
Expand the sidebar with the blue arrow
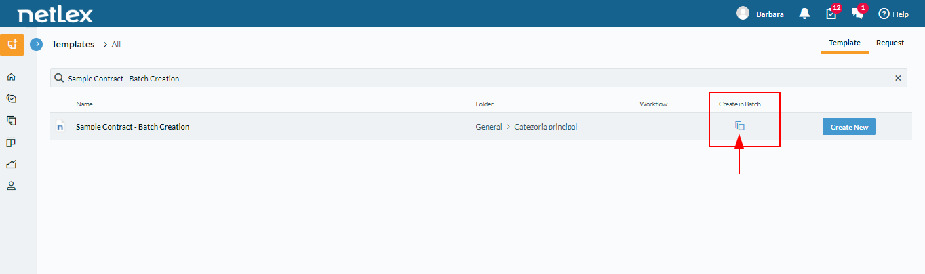(x=37, y=44)
